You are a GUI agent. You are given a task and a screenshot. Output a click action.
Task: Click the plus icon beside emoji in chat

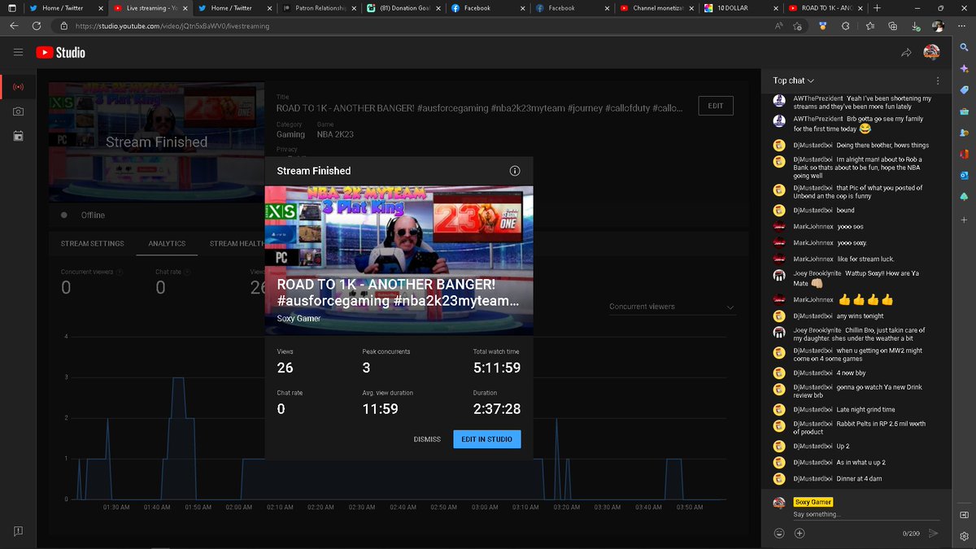[x=800, y=533]
